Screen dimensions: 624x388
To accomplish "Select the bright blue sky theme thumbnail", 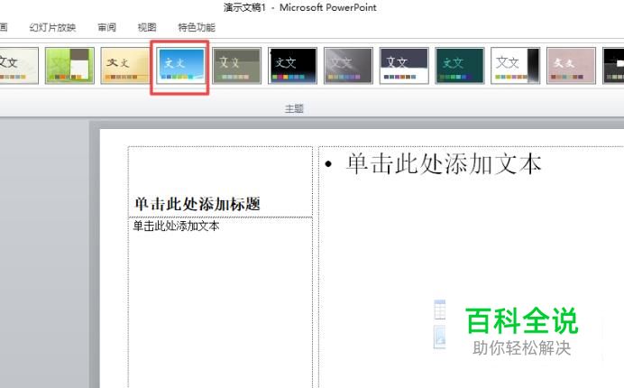I will (180, 66).
